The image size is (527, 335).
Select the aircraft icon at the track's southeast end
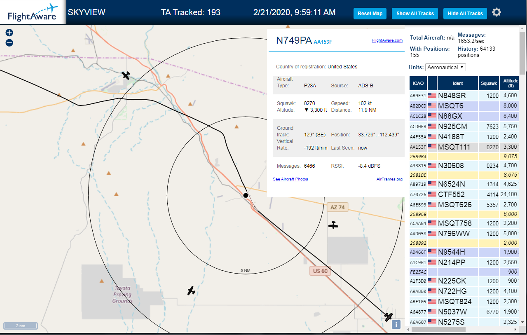coord(389,316)
